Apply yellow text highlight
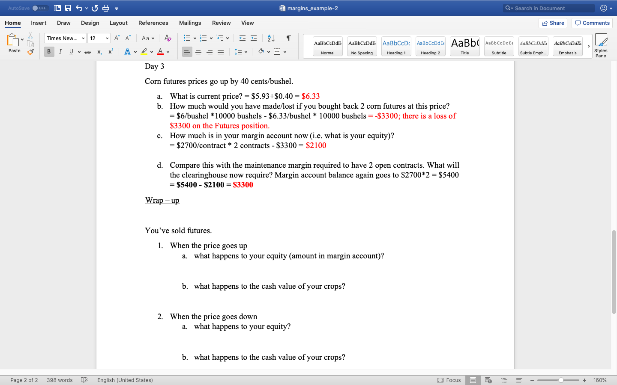Viewport: 617px width, 385px height. click(x=145, y=52)
